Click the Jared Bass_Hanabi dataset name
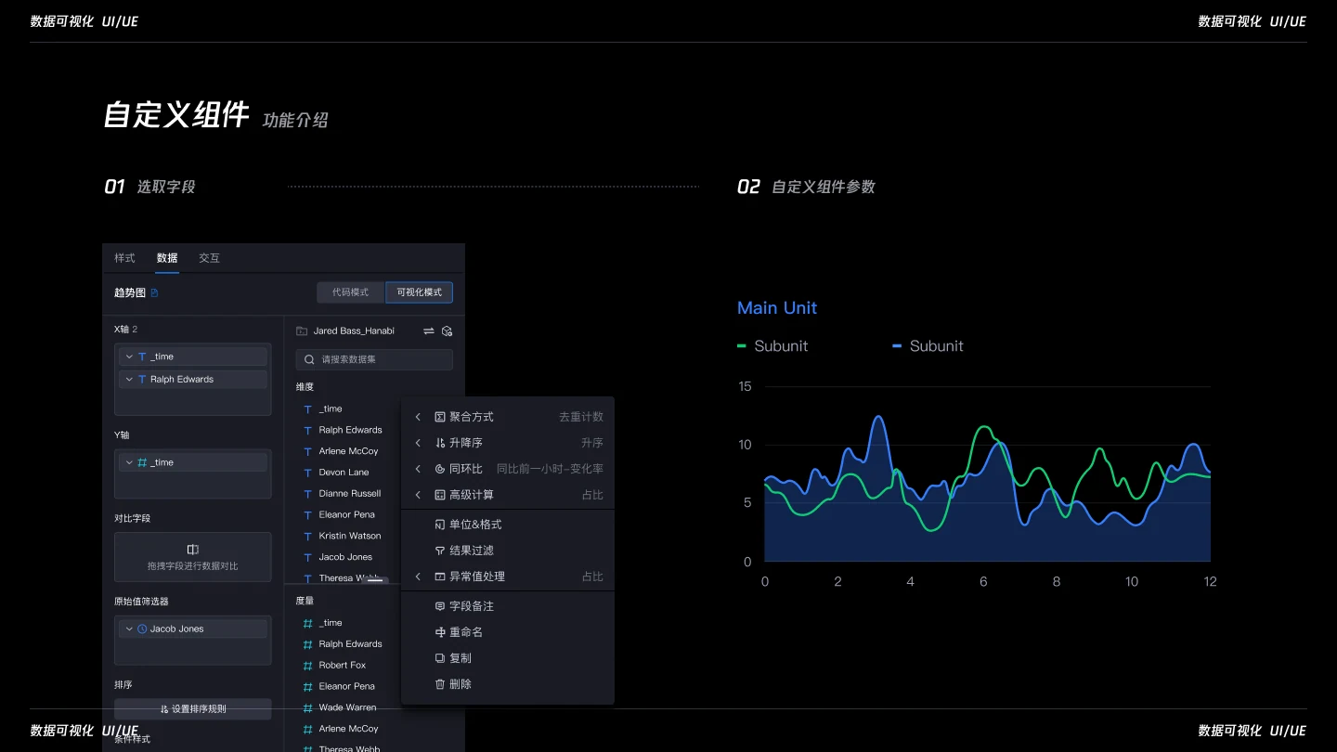 click(354, 331)
